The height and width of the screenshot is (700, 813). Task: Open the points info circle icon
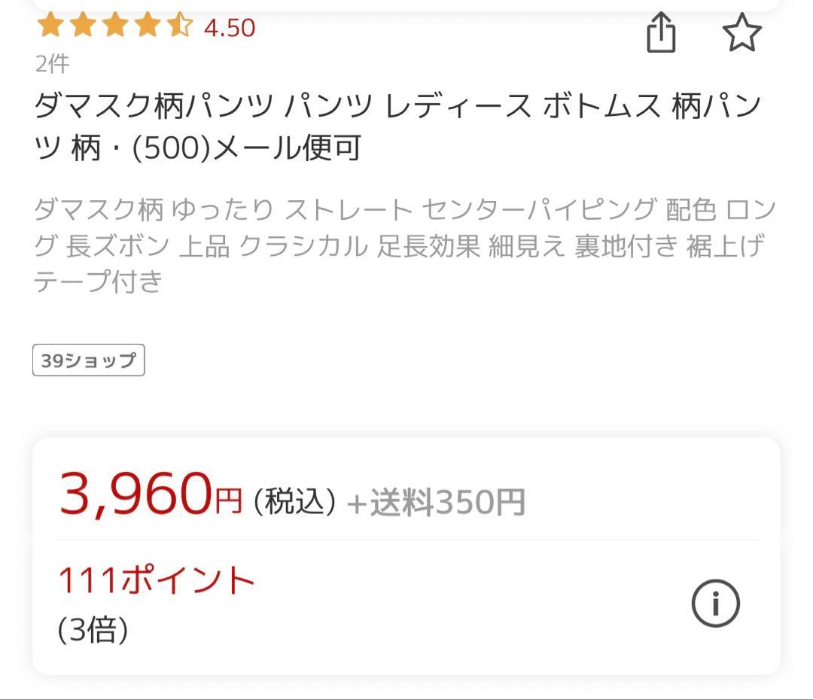click(715, 603)
